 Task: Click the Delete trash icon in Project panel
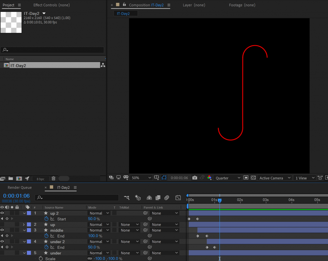coord(53,178)
